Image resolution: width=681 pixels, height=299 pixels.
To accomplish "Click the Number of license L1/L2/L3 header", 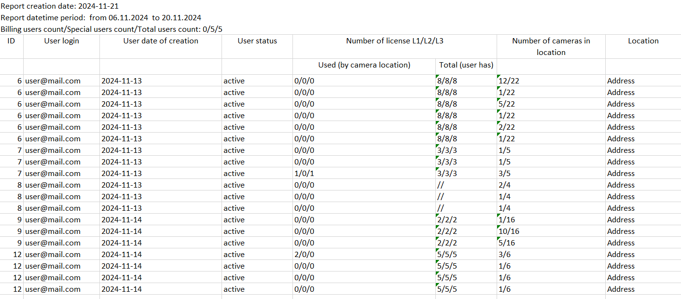I will pyautogui.click(x=394, y=41).
